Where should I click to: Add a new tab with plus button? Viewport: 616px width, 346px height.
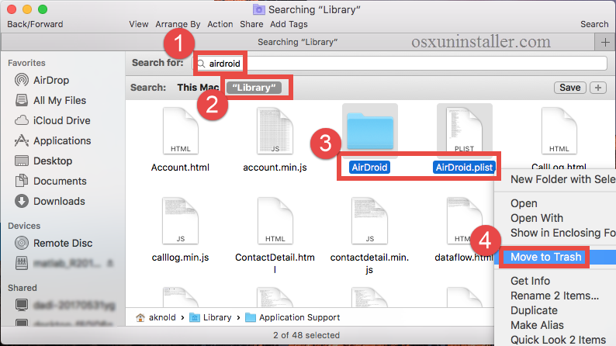click(x=605, y=42)
